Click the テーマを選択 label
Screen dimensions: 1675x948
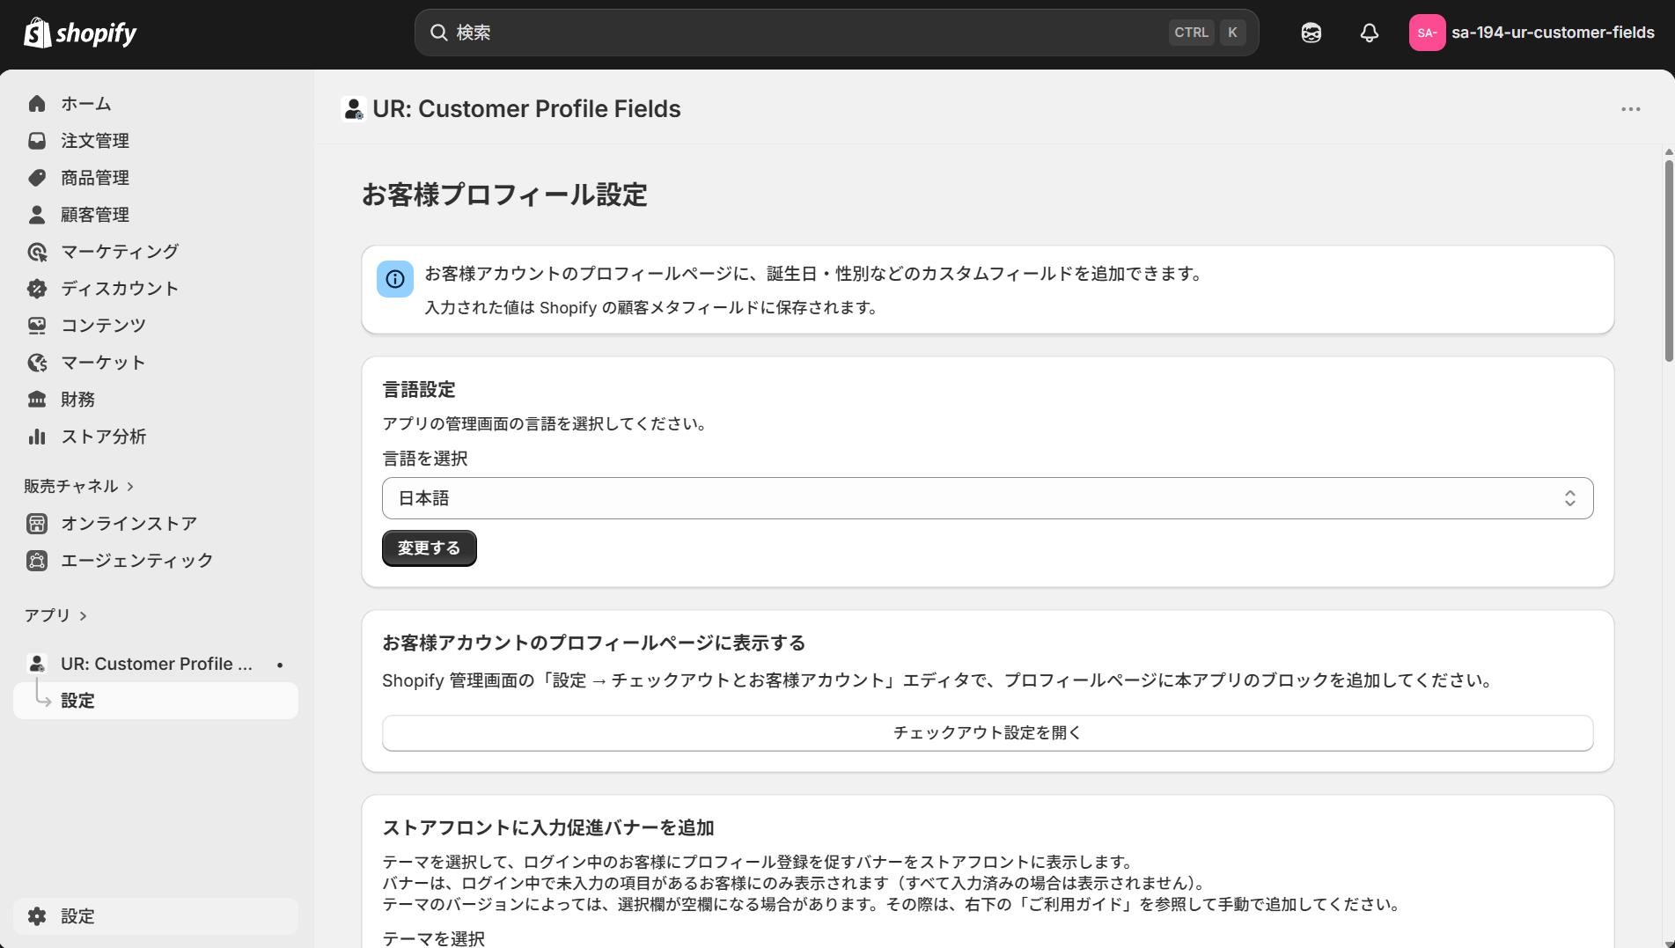tap(434, 938)
